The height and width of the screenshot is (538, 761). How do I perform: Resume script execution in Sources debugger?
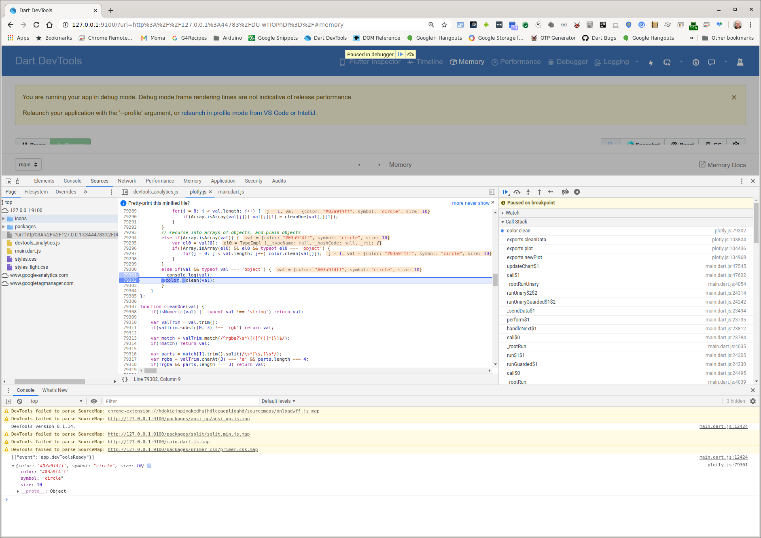pyautogui.click(x=505, y=192)
